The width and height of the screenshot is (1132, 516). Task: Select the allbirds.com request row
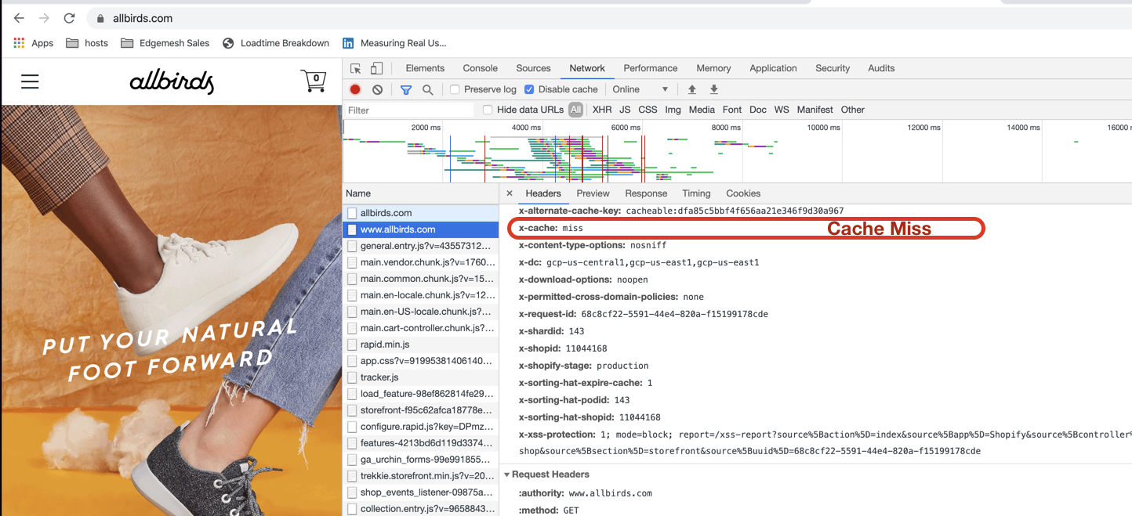tap(420, 213)
